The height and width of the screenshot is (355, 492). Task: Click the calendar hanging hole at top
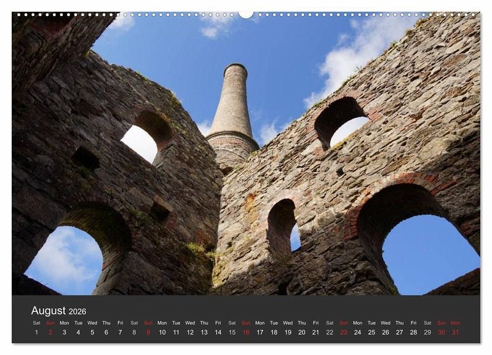pos(246,14)
